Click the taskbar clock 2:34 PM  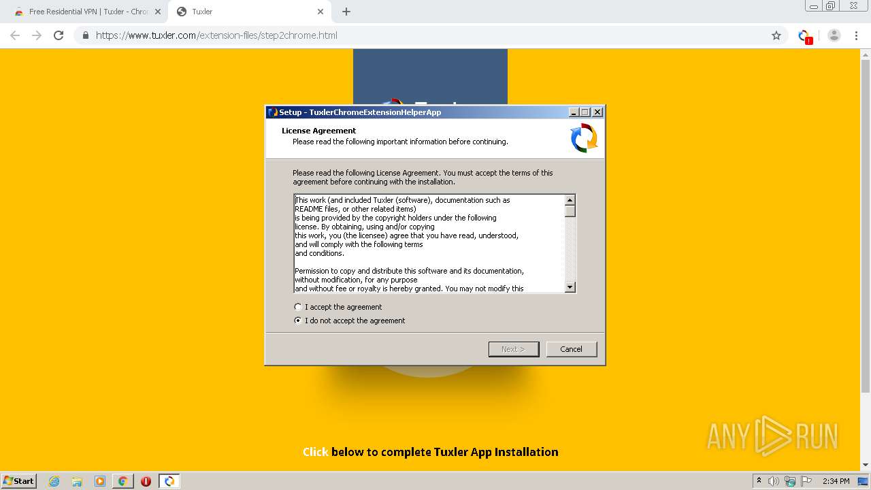836,481
